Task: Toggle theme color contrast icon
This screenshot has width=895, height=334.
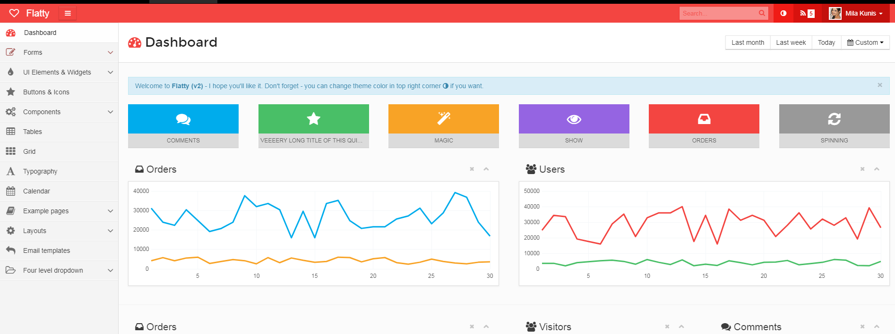Action: (783, 13)
